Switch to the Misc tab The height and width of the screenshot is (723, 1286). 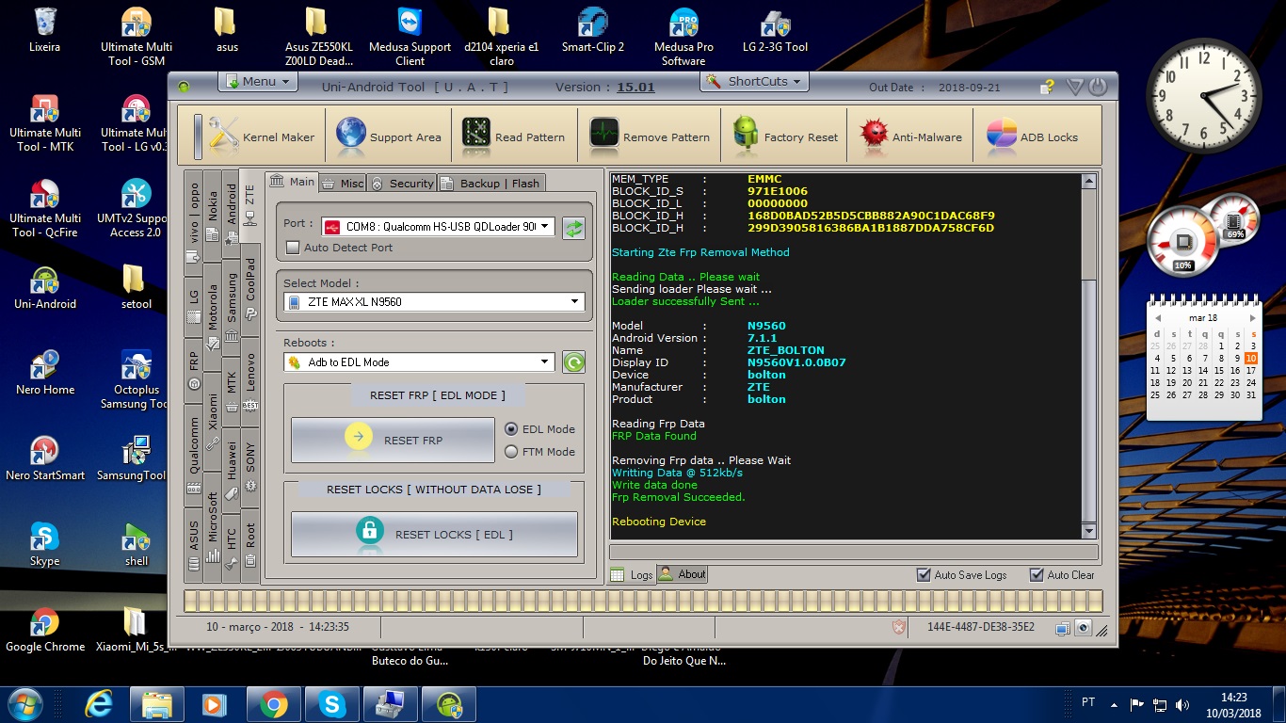coord(344,183)
